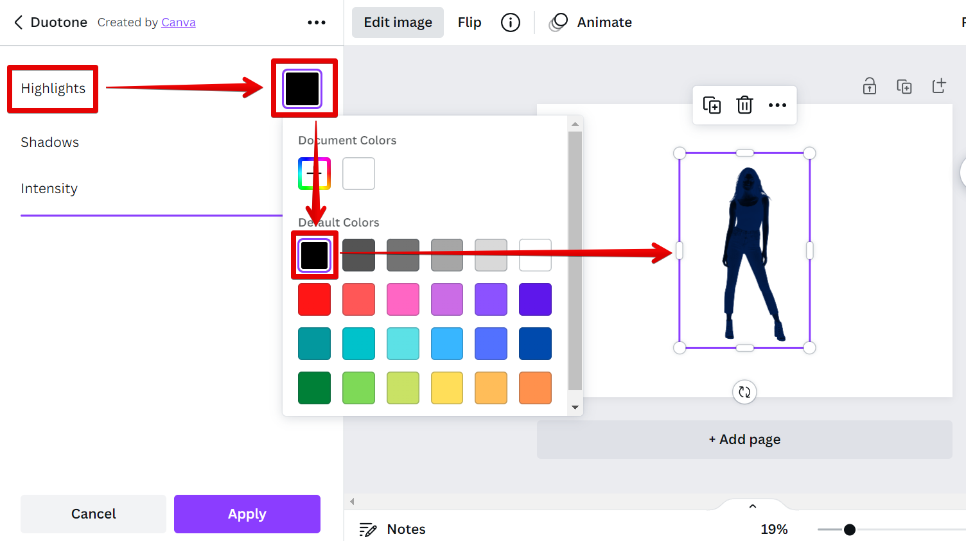Screen dimensions: 966x541
Task: Click the duplicate icon in floating toolbar
Action: click(x=712, y=105)
